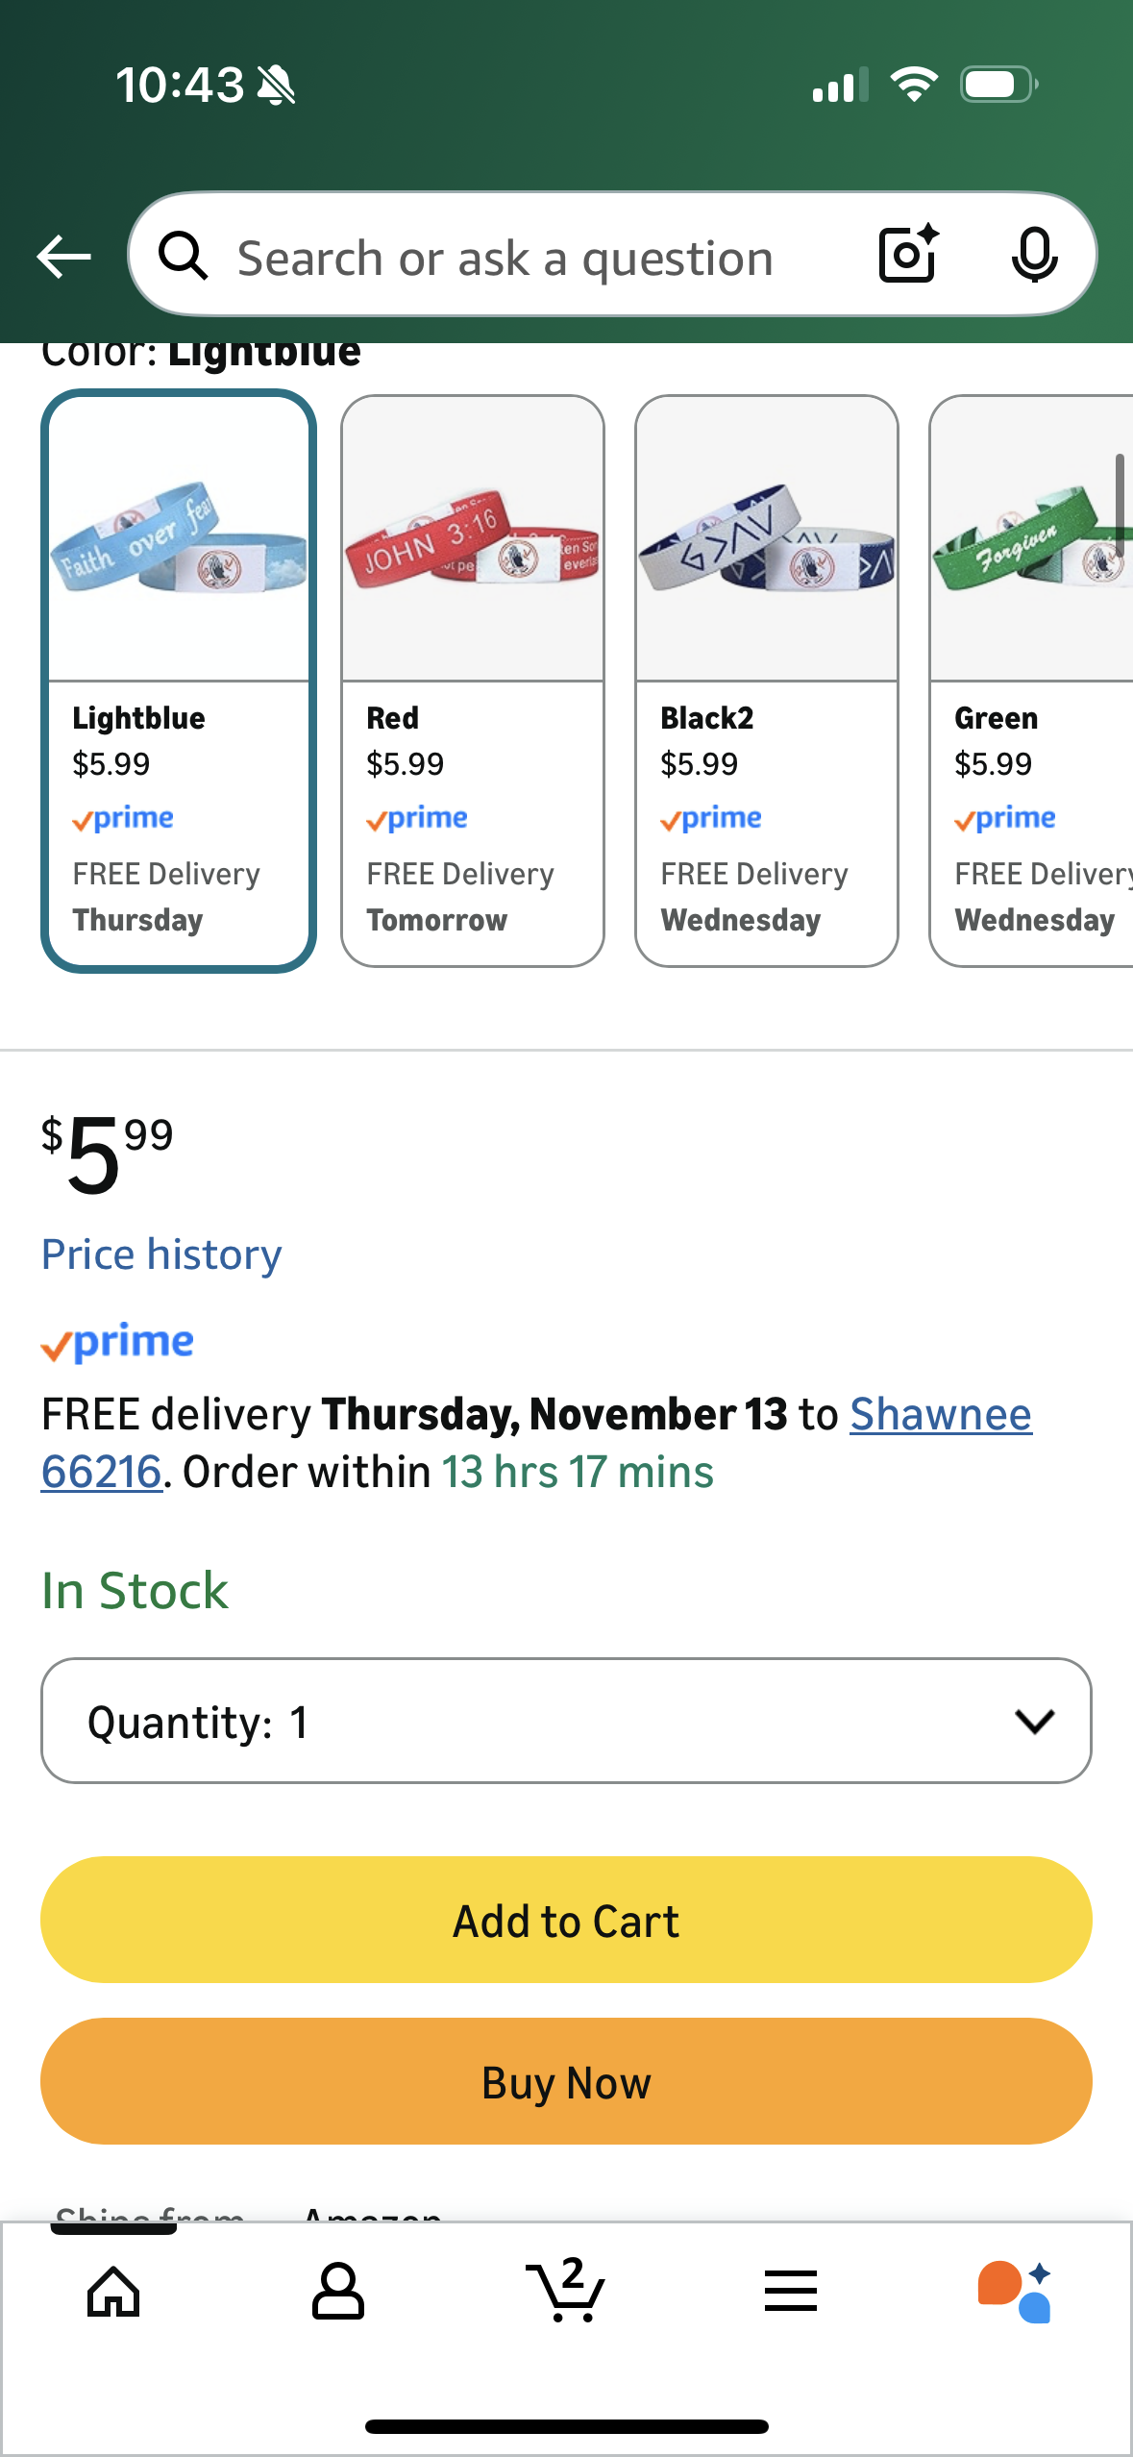Tap the large prime logo badge
1133x2457 pixels.
(118, 1342)
